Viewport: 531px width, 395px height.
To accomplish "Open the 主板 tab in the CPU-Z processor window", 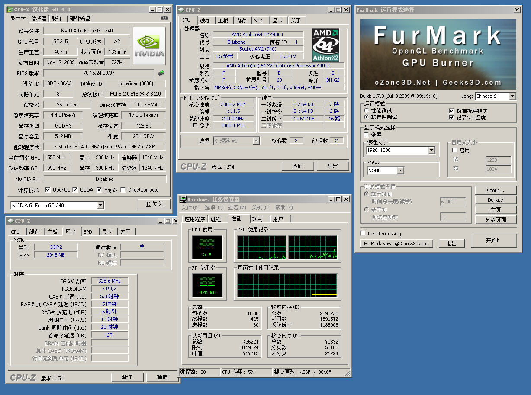I will (223, 21).
